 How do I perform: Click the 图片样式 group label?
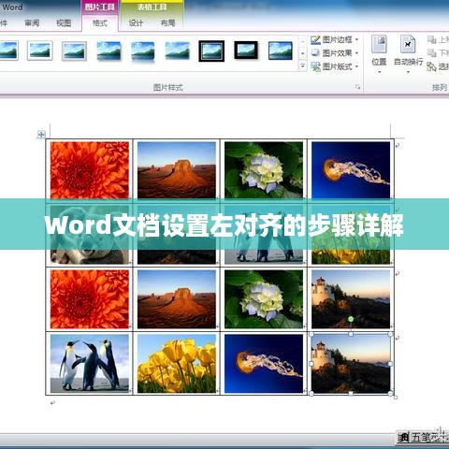pos(167,87)
